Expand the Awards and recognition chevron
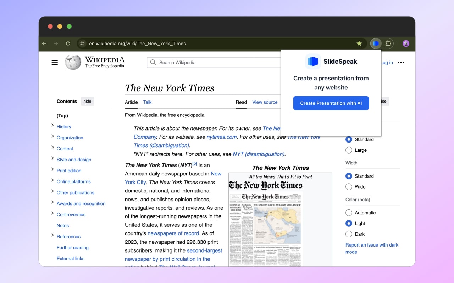The width and height of the screenshot is (454, 283). point(52,202)
